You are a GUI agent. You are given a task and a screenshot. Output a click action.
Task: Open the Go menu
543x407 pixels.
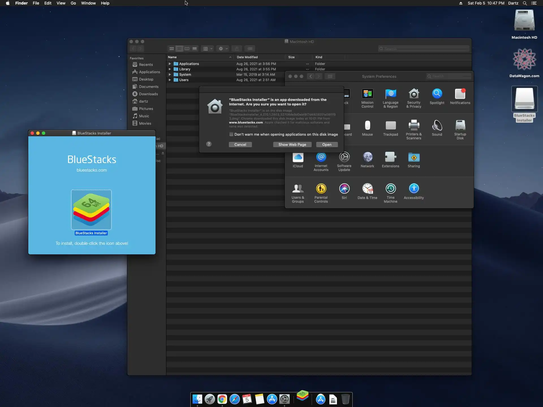tap(73, 3)
